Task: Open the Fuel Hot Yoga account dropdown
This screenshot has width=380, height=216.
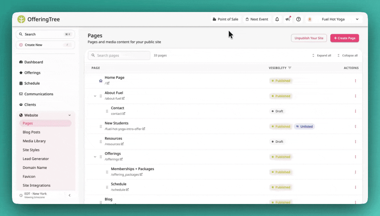Action: pyautogui.click(x=334, y=19)
